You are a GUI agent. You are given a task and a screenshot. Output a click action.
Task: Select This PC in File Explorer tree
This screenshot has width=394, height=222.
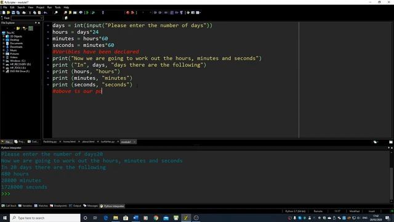point(10,33)
